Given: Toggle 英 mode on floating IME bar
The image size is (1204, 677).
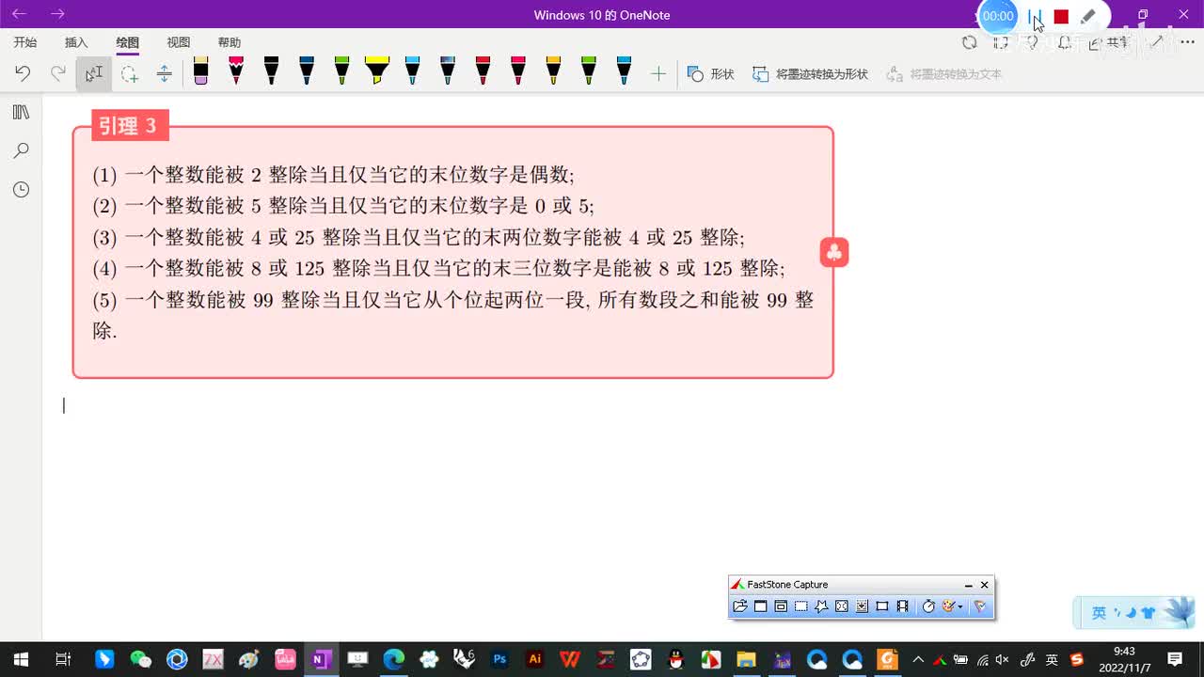Looking at the screenshot, I should tap(1099, 613).
